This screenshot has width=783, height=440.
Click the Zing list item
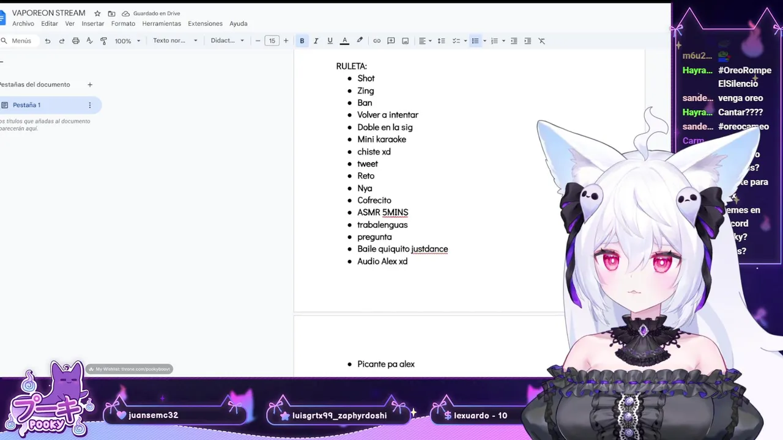(x=366, y=90)
